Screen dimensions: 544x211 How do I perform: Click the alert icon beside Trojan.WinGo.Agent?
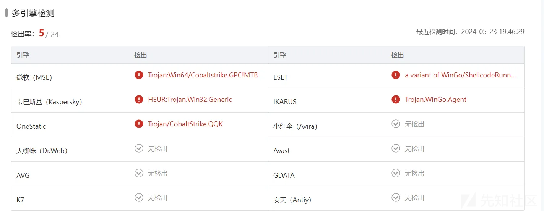pyautogui.click(x=396, y=100)
